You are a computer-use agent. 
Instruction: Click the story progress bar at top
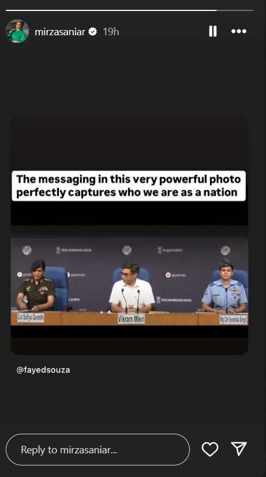(x=129, y=10)
